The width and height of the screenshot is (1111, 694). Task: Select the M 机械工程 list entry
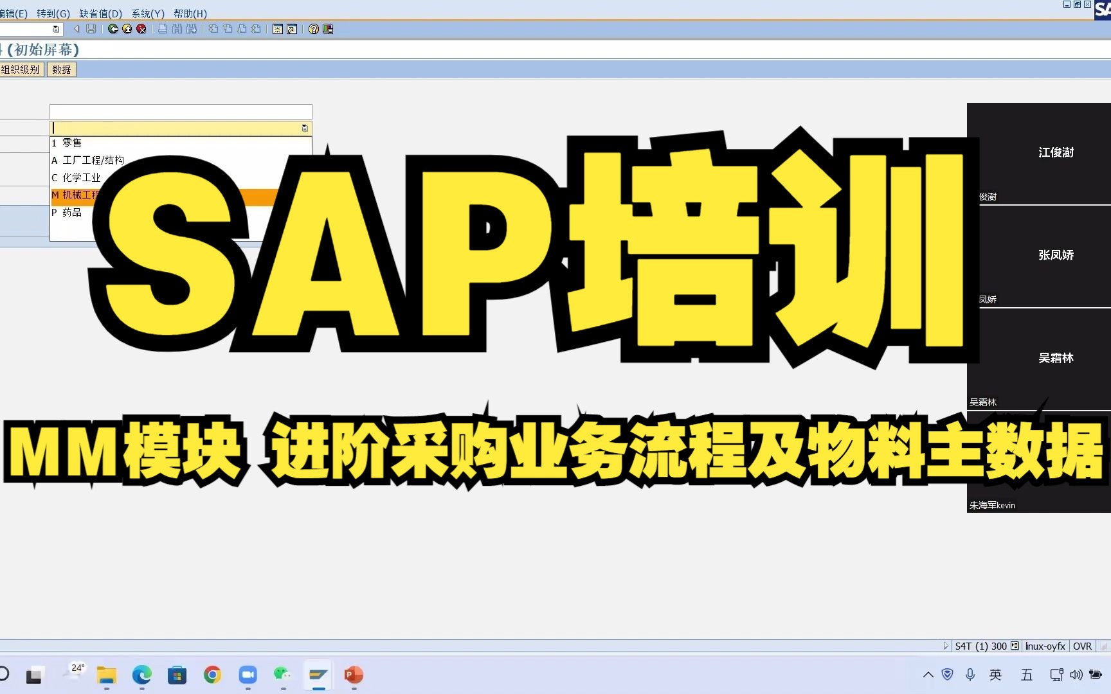click(77, 195)
